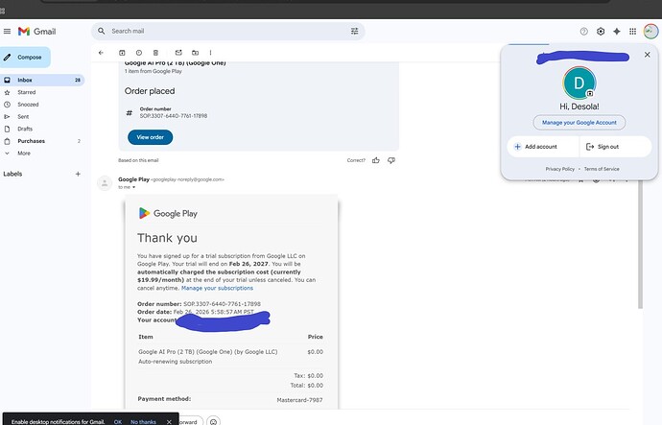
Task: Mark the email as unread
Action: click(178, 53)
